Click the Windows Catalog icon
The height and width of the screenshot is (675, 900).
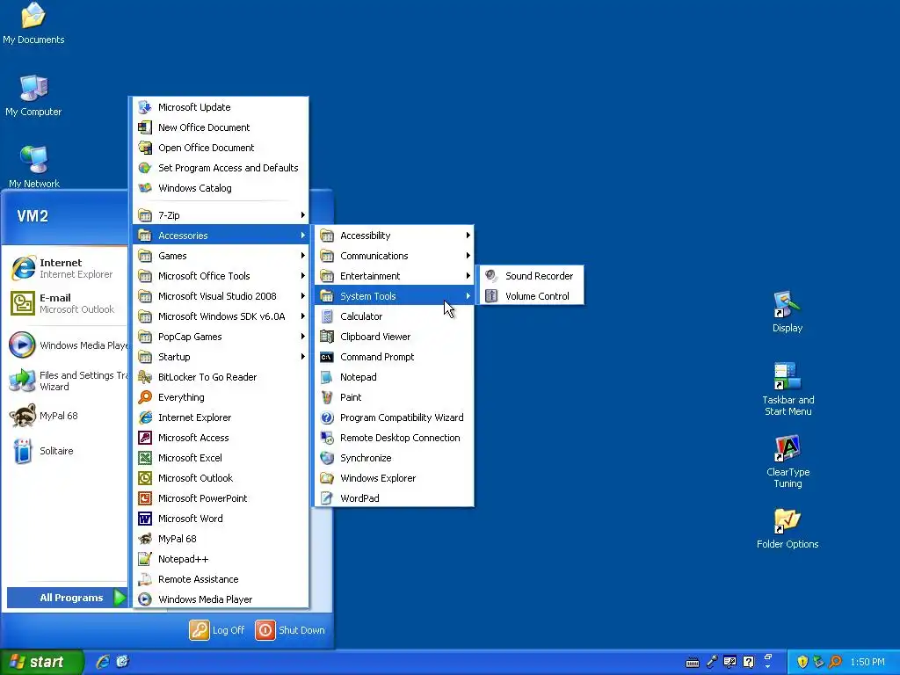145,188
